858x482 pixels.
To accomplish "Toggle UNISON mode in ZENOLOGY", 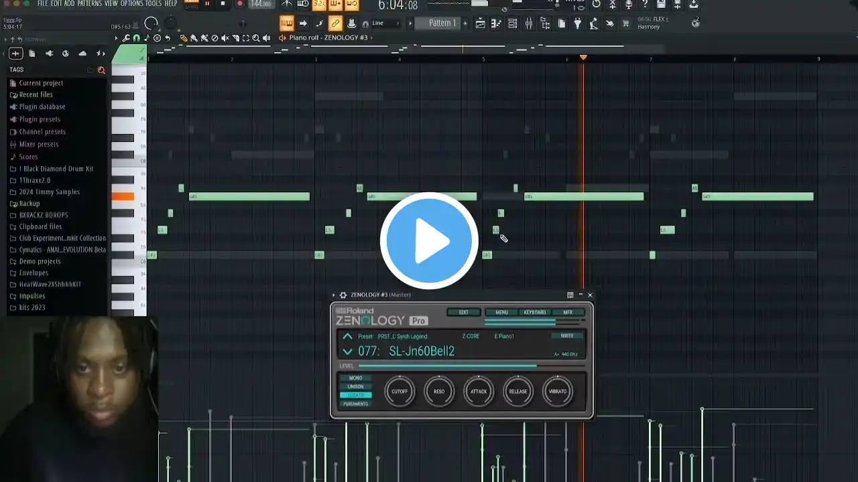I will click(356, 386).
